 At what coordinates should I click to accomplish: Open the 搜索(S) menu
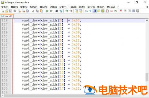coord(24,7)
